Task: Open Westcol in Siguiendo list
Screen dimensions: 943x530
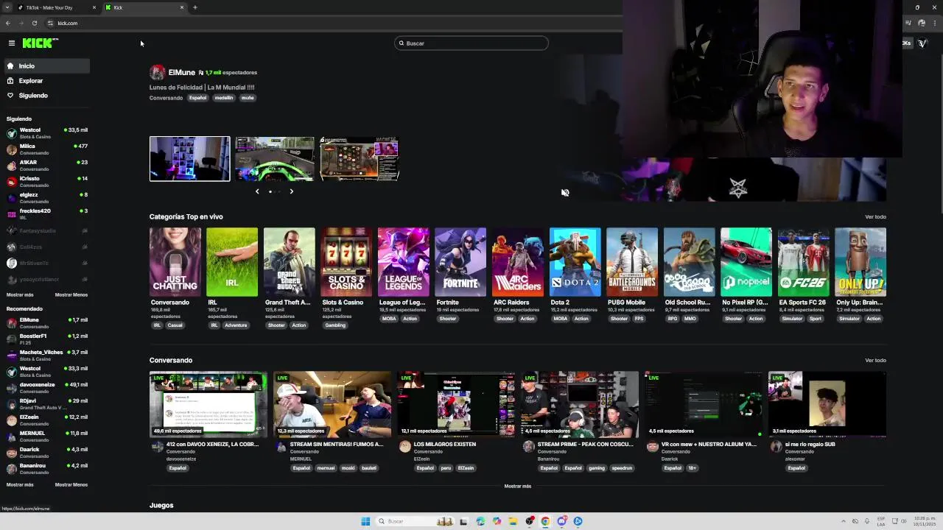Action: 47,133
